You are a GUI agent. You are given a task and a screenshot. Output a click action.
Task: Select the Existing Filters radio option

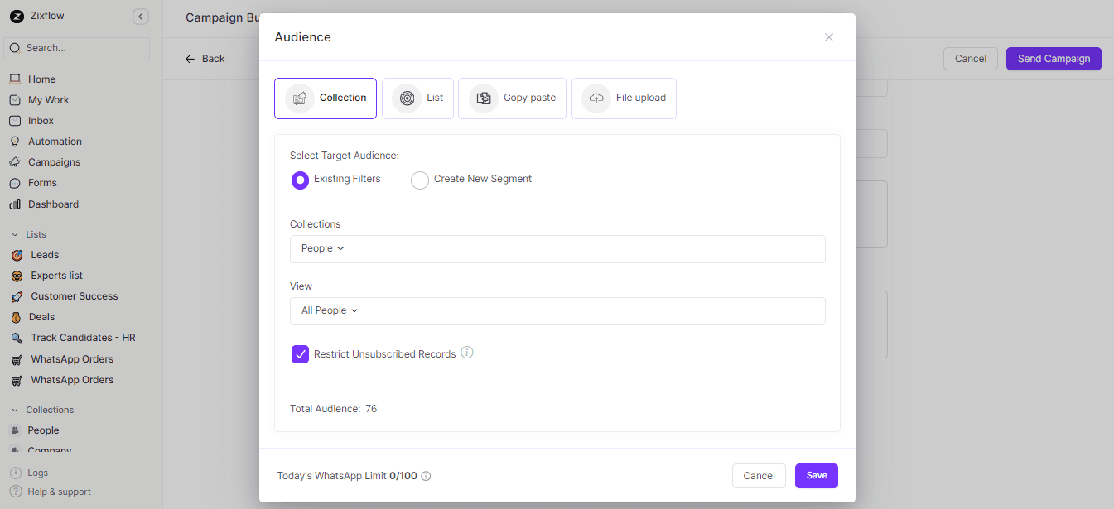click(300, 180)
